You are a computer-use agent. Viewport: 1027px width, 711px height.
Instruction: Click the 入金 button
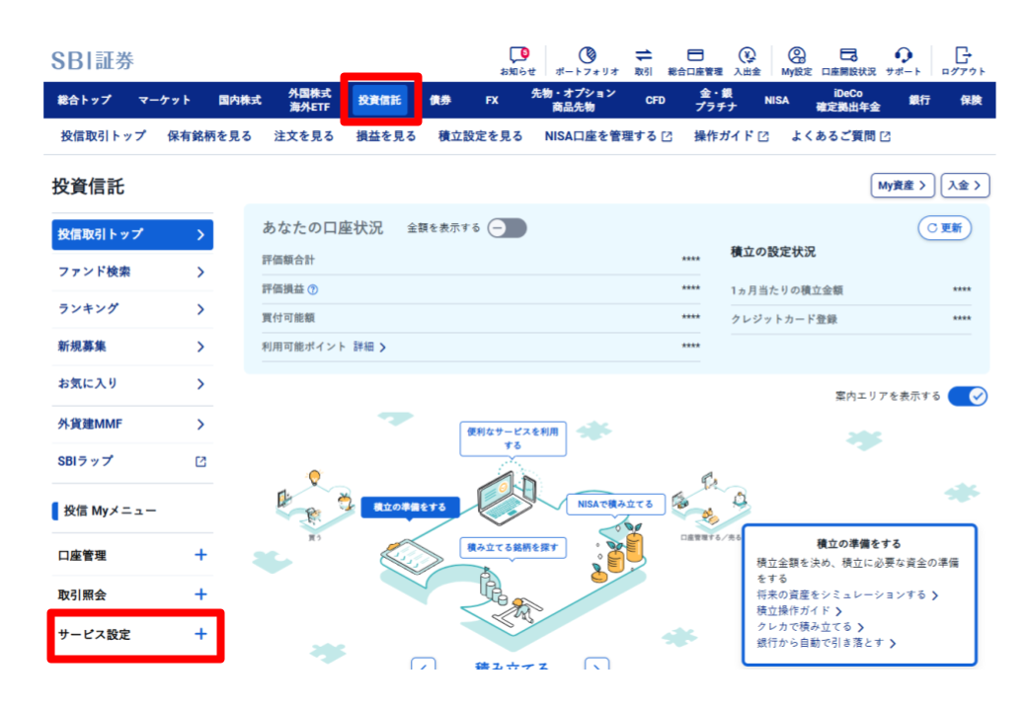click(x=965, y=186)
